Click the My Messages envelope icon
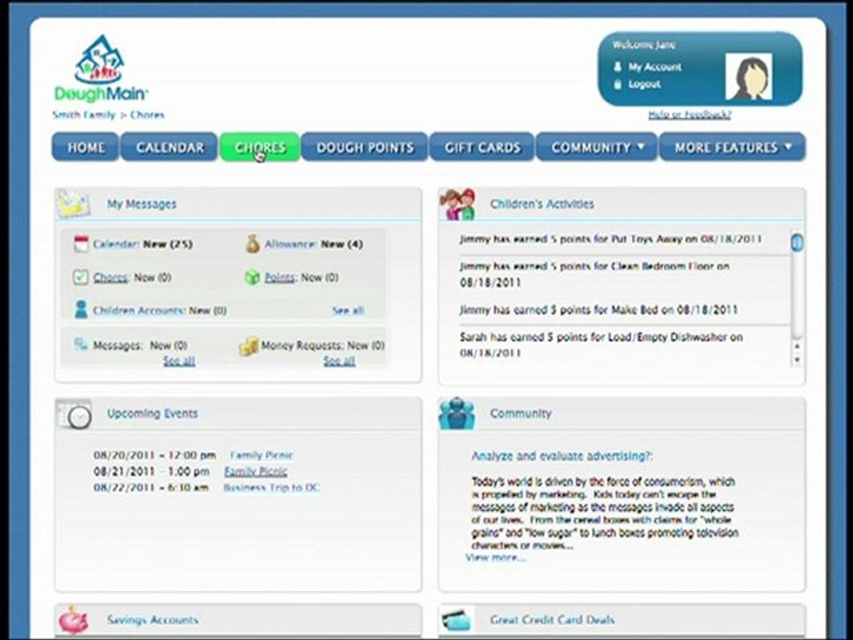Screen dimensions: 853x640 pos(74,204)
